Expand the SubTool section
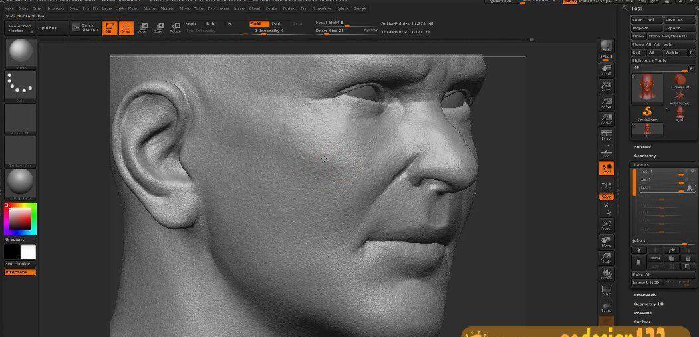 [x=642, y=147]
